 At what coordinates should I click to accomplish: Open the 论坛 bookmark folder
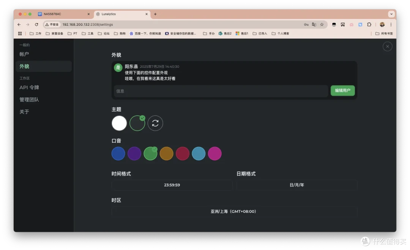(104, 33)
